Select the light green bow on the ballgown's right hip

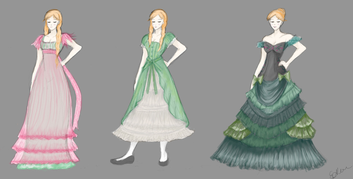coord(284,77)
